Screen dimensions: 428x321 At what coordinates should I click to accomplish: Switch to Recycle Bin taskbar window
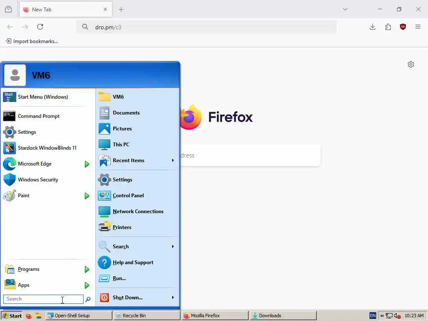coord(147,316)
